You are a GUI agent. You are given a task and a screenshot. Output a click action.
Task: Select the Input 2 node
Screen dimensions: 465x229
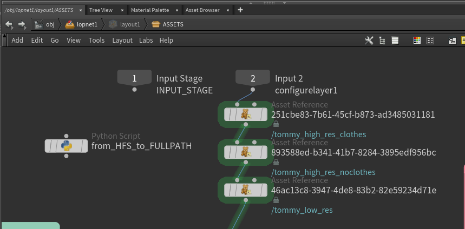(253, 78)
